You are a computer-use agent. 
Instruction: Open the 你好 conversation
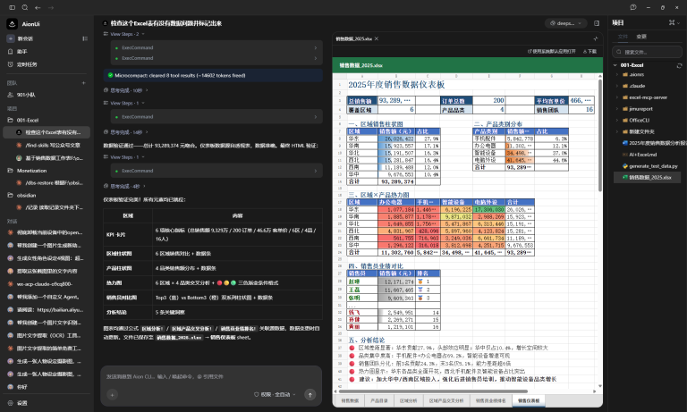tap(47, 387)
